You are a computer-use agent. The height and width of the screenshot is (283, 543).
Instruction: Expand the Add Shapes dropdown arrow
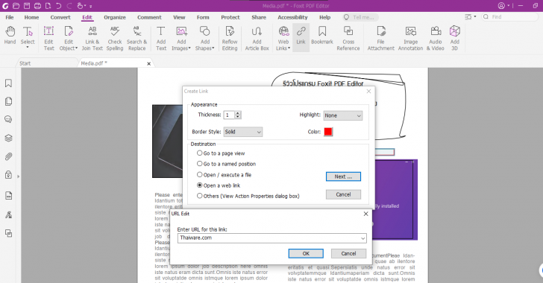213,48
